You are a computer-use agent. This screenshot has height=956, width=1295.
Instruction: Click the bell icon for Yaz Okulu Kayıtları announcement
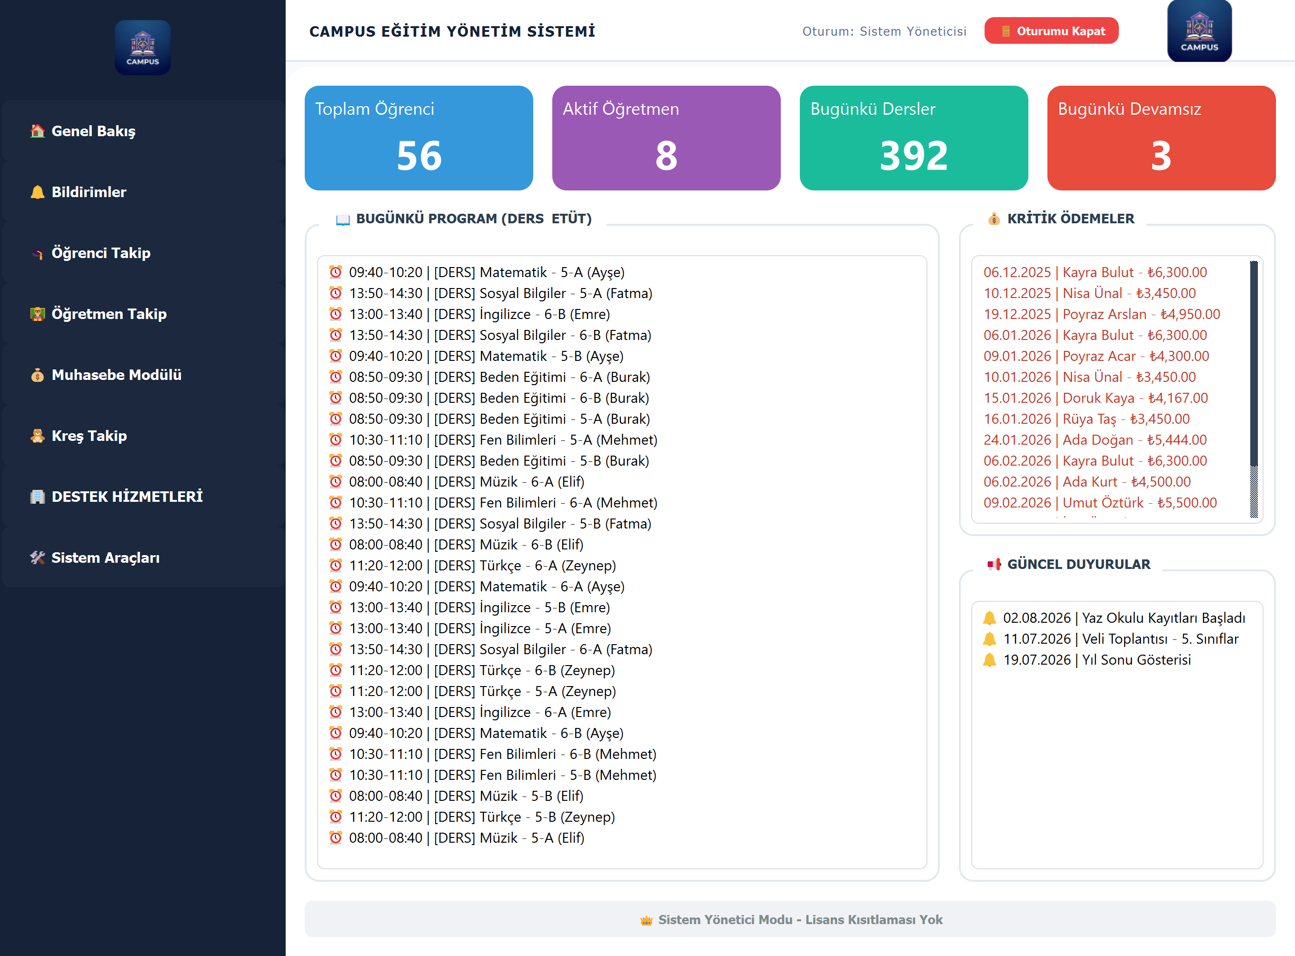989,618
